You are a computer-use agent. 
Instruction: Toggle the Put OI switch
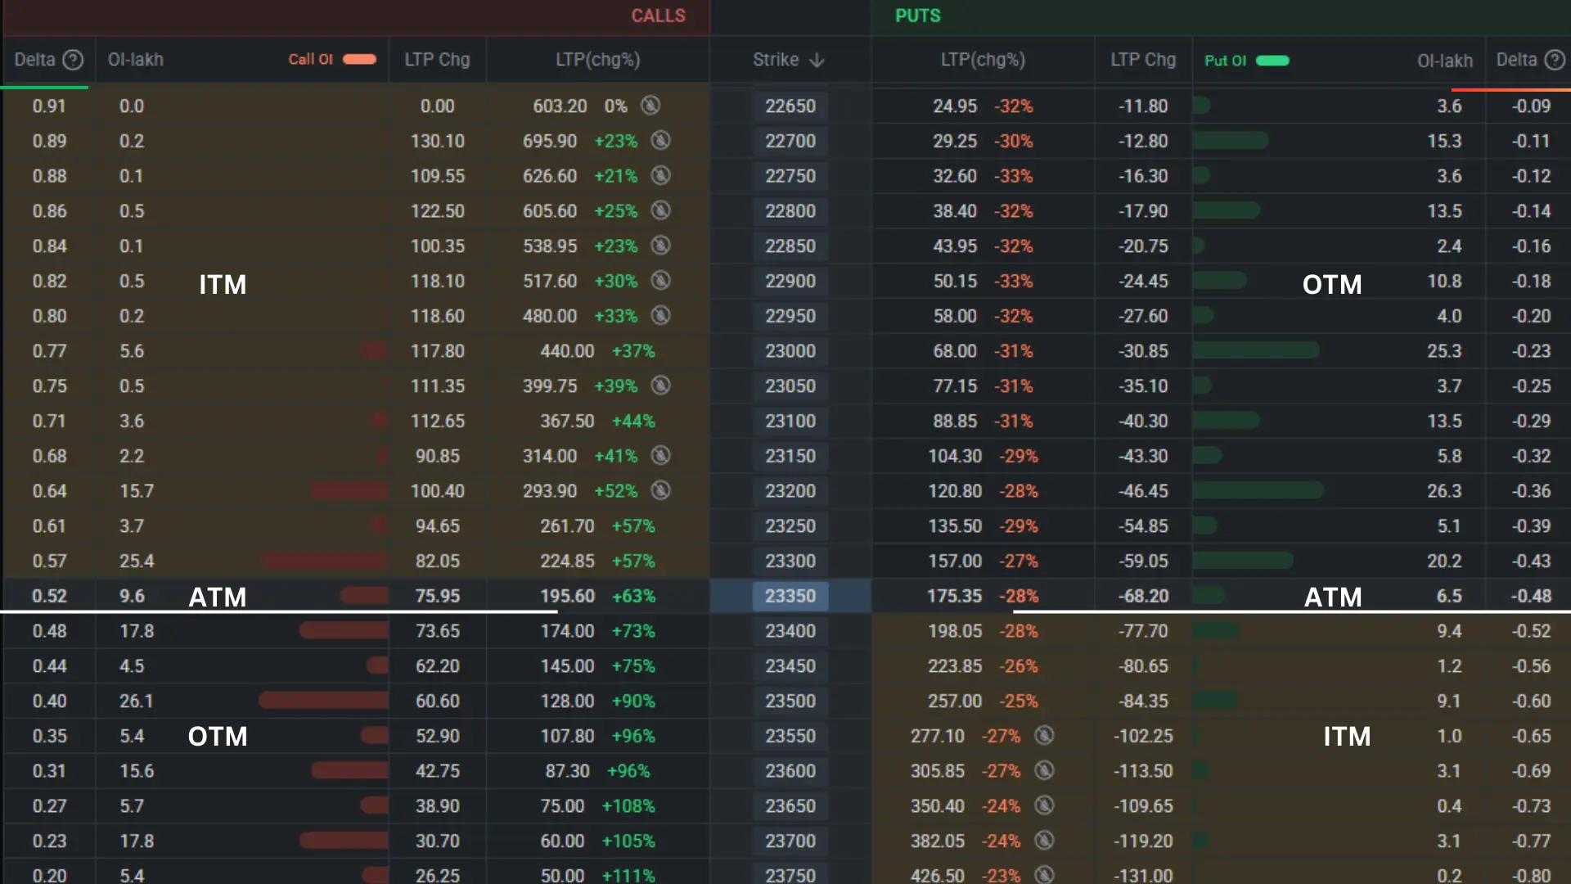[1272, 61]
